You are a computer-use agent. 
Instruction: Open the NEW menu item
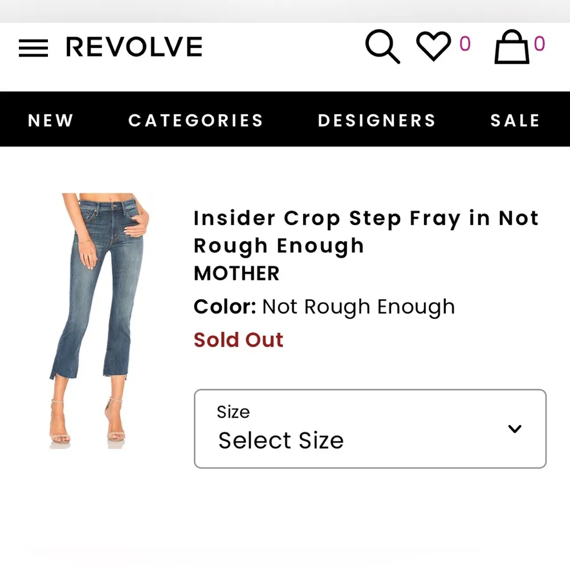tap(50, 120)
